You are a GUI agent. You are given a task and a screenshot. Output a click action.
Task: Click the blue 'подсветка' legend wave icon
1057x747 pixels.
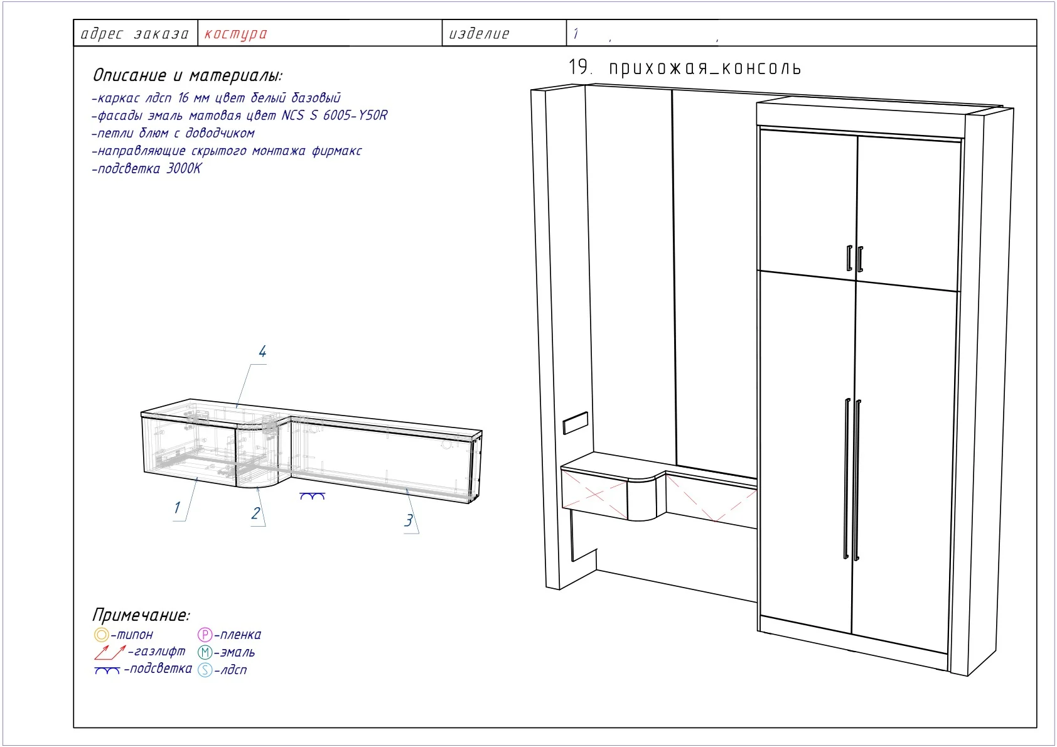click(x=107, y=670)
